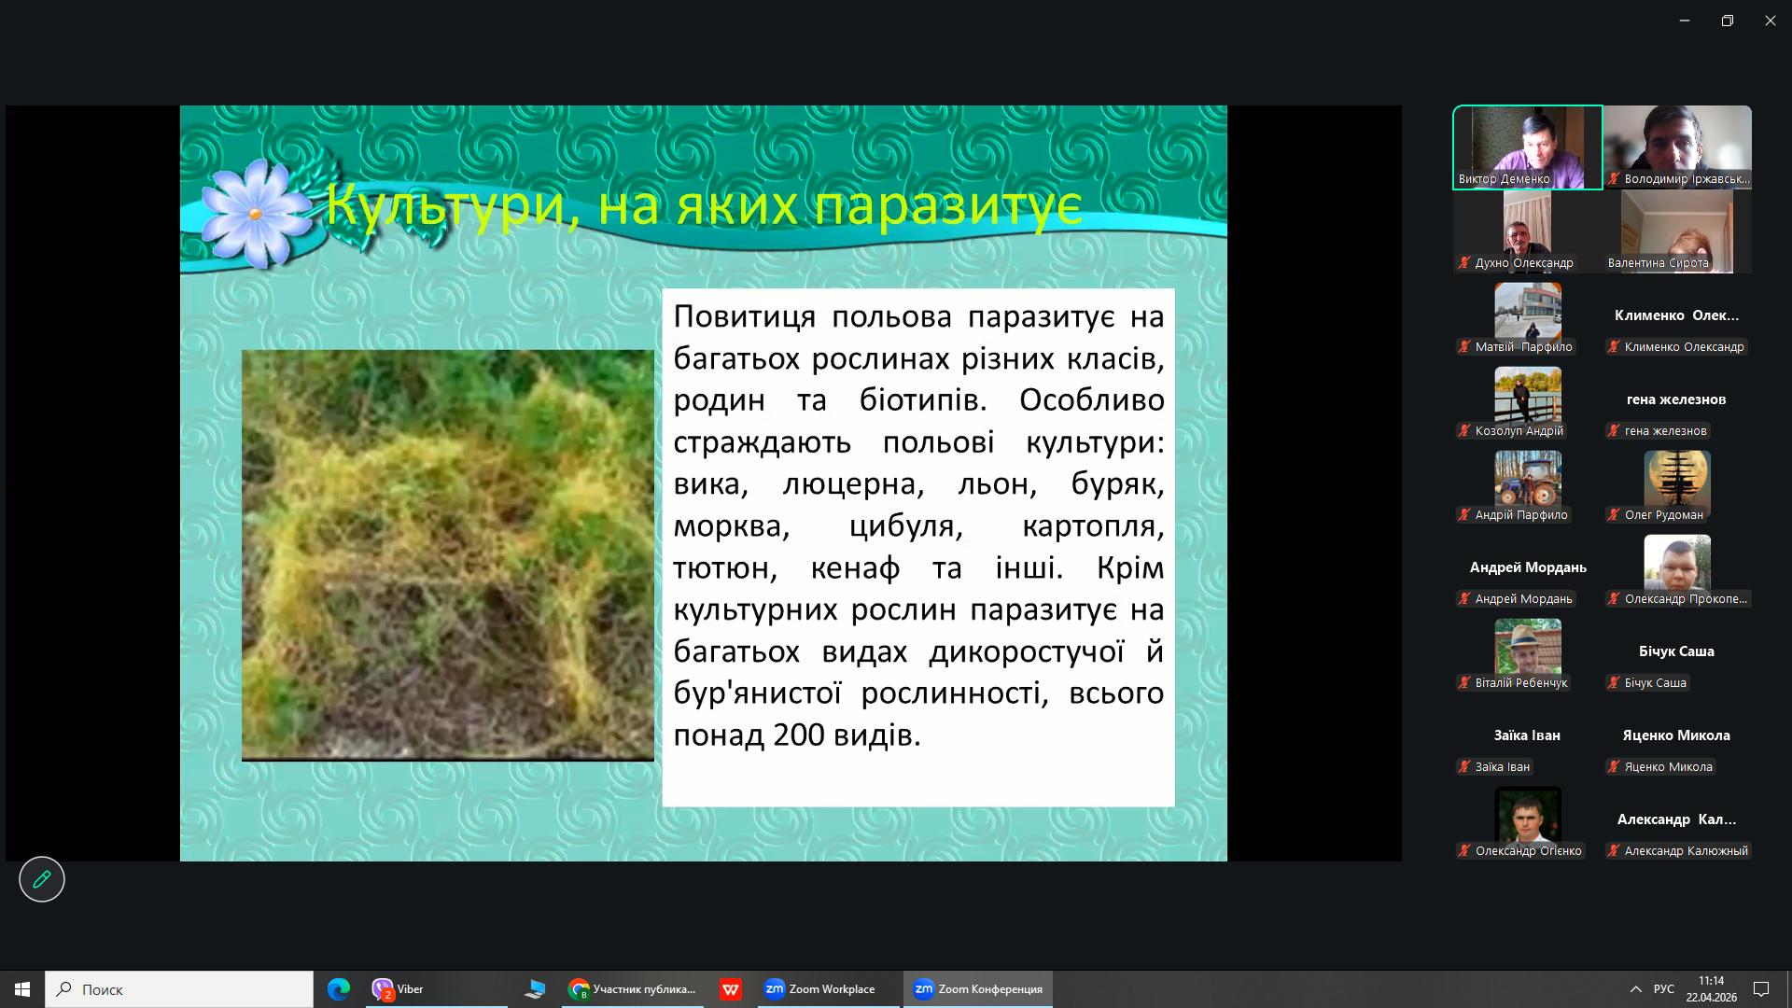Click muted mic icon for Заїка Іван

pyautogui.click(x=1465, y=767)
